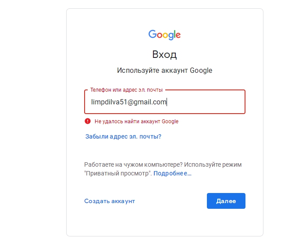
Task: Click the Работаете на чужом компьютере? text
Action: point(133,164)
